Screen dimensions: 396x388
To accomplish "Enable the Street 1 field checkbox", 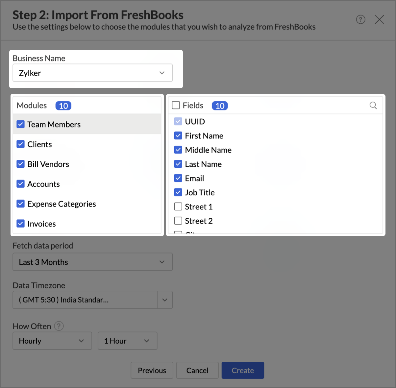I will (178, 206).
